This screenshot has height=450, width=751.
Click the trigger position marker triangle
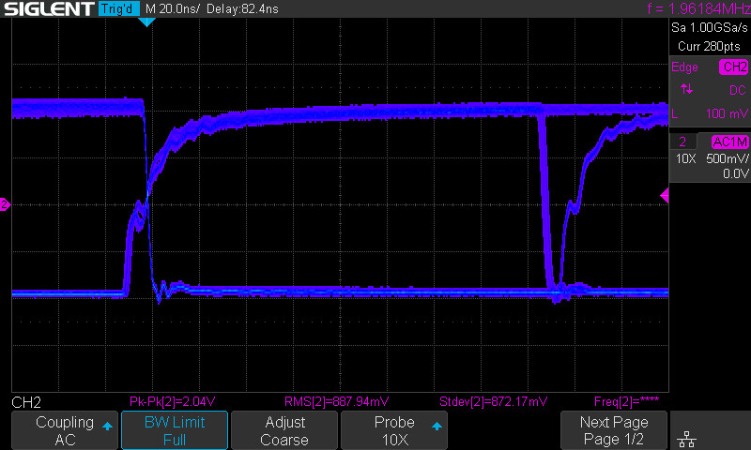point(146,22)
